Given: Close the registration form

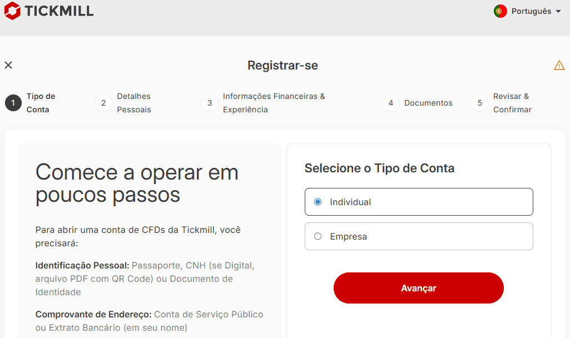Looking at the screenshot, I should click(x=8, y=65).
